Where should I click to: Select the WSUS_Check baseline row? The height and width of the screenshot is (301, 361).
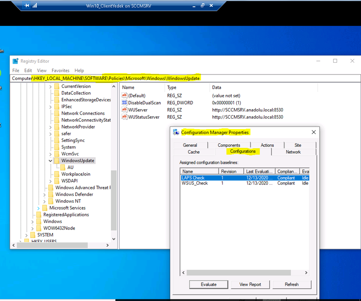[x=244, y=183]
